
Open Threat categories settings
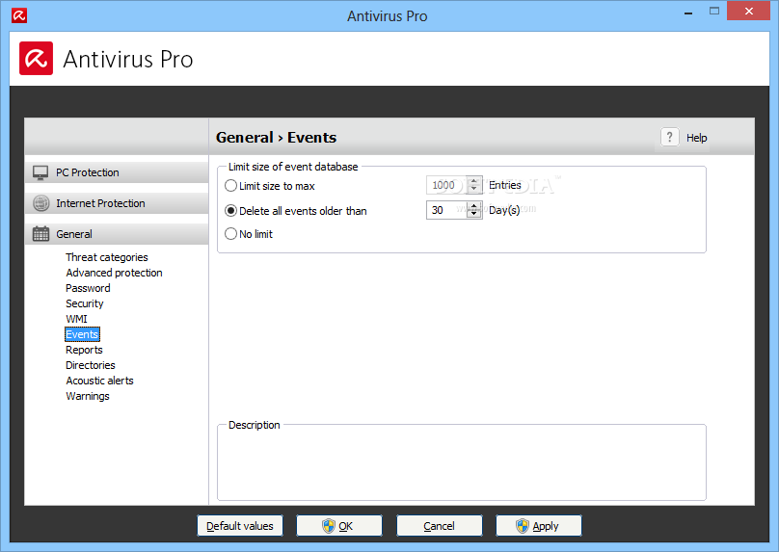pyautogui.click(x=107, y=257)
